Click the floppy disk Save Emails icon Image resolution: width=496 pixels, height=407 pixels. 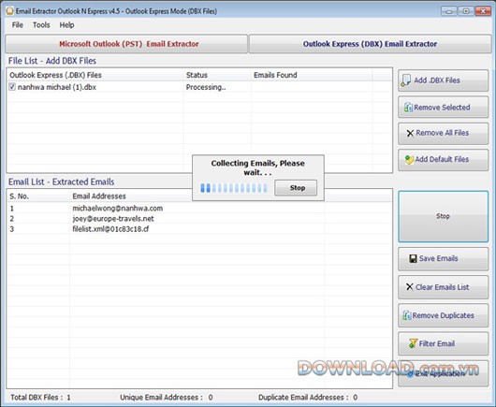[413, 258]
